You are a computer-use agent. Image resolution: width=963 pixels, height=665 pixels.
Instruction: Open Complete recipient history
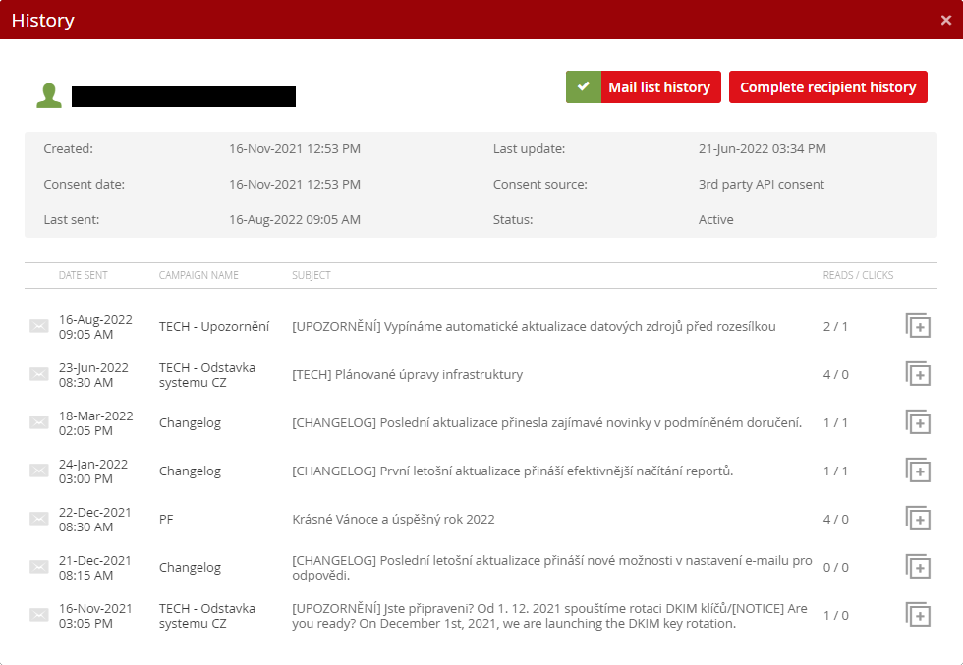(827, 87)
